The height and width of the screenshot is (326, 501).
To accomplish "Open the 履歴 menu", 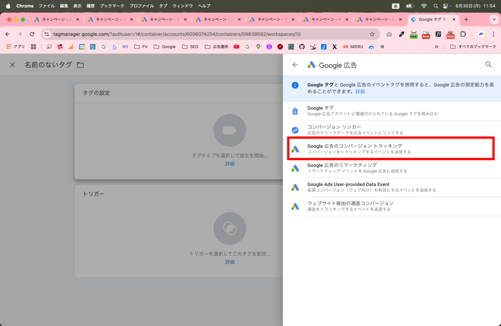I will (x=91, y=6).
